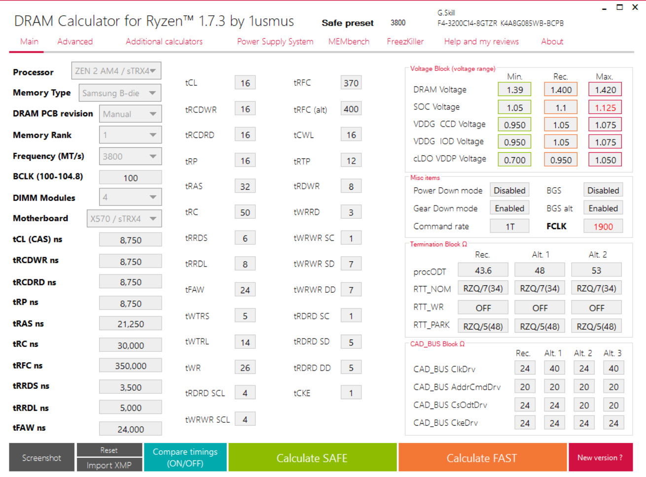The image size is (646, 477).
Task: Click procODT Rec. value 43.6
Action: [483, 270]
